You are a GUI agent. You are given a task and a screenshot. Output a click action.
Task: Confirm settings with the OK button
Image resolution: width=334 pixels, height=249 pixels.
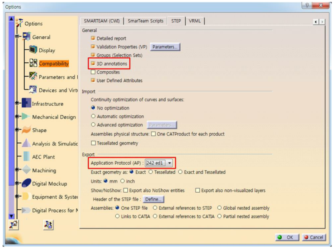click(x=287, y=237)
